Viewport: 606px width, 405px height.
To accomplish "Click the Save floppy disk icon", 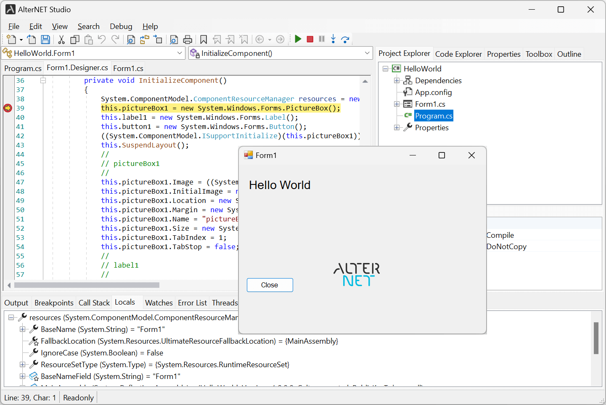I will point(45,39).
